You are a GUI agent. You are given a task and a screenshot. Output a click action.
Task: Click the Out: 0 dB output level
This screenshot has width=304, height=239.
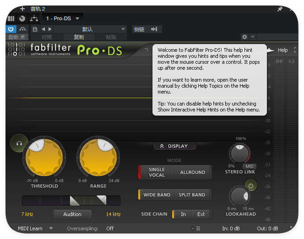coord(267,228)
